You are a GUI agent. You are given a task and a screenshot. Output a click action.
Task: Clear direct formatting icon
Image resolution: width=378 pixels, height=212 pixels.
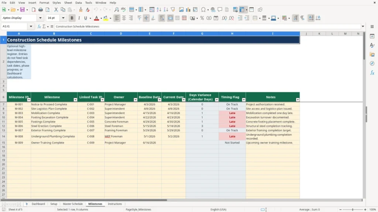[88, 10]
